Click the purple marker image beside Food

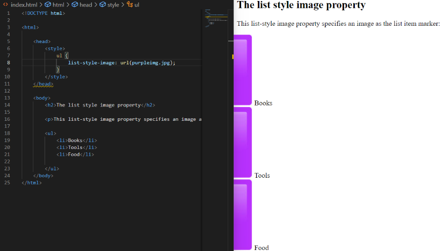pos(243,215)
